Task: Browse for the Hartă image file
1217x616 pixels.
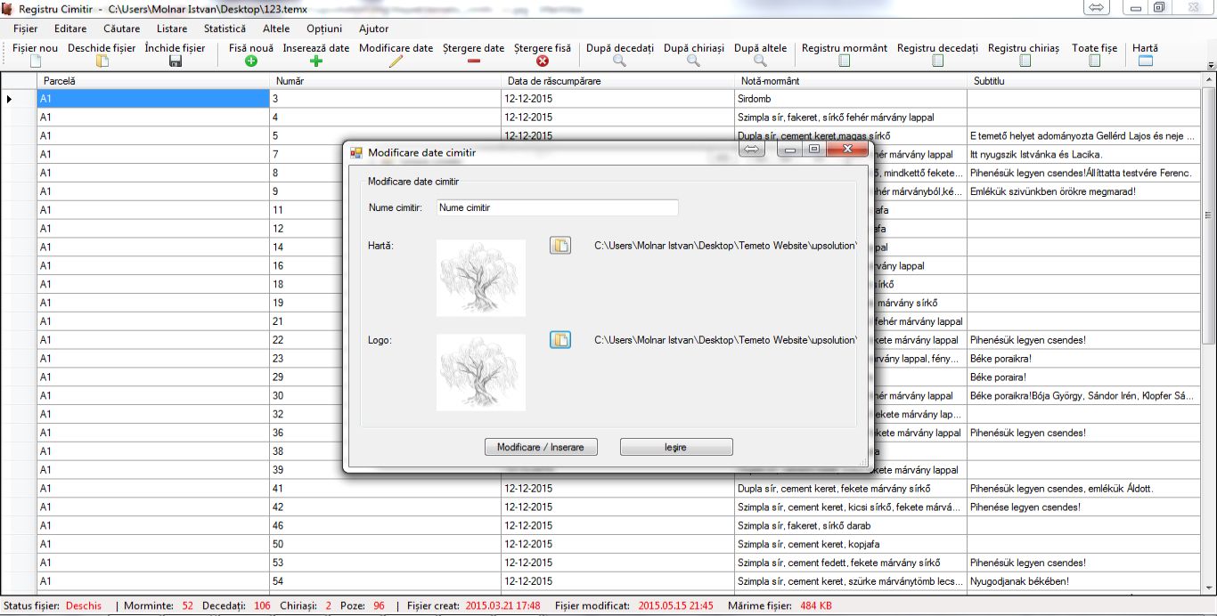Action: pos(559,246)
